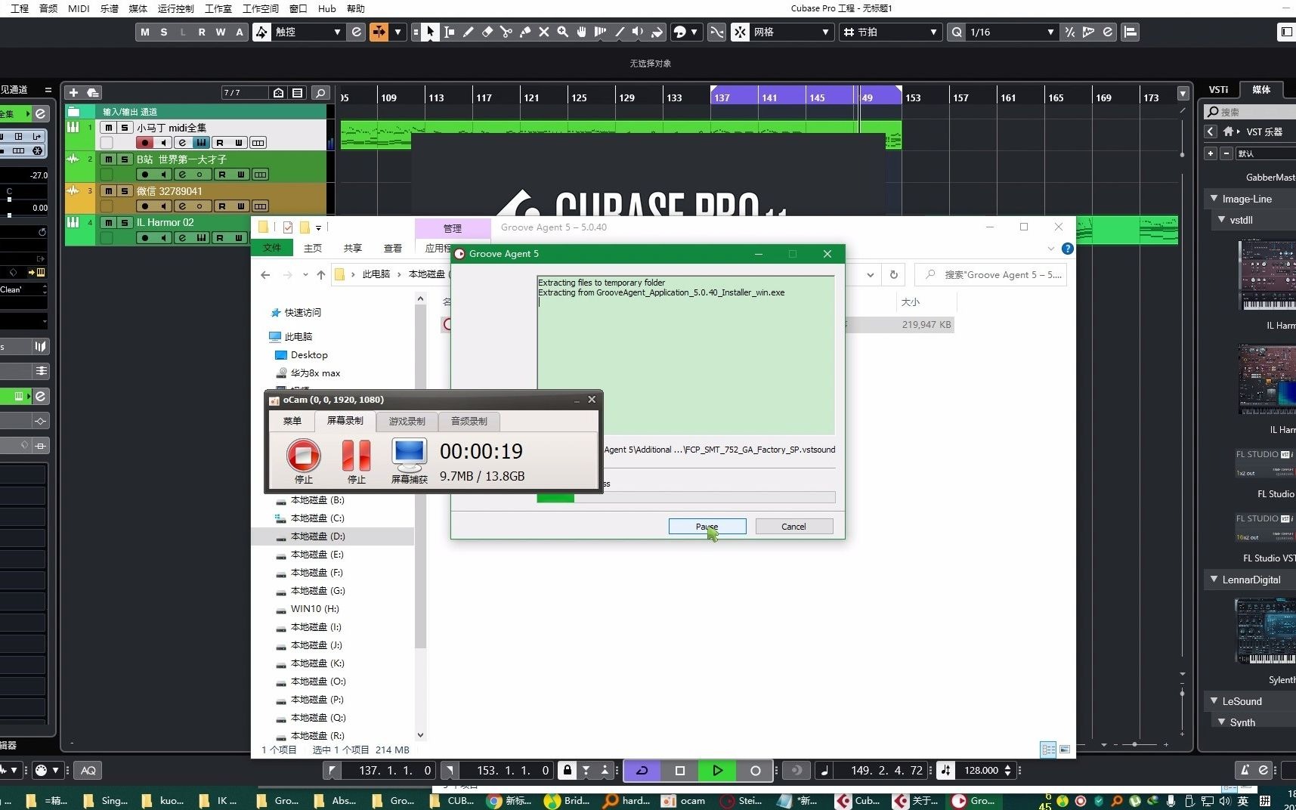
Task: Mute track 微信 32789041
Action: coord(109,191)
